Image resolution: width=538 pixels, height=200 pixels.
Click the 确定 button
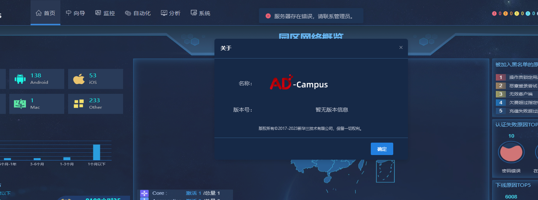click(382, 149)
